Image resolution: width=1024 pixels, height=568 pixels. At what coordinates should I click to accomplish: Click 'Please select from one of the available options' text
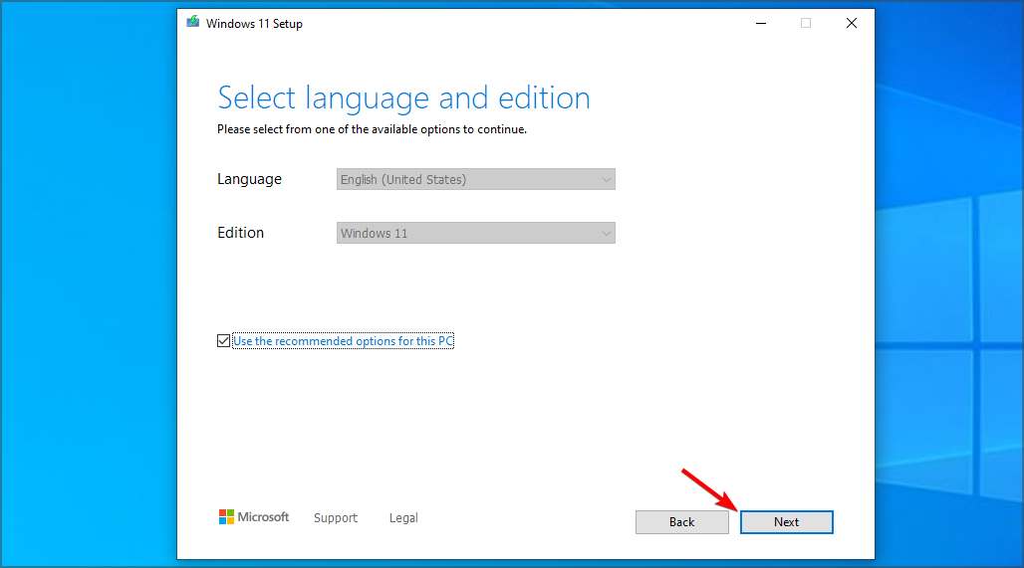(x=372, y=129)
